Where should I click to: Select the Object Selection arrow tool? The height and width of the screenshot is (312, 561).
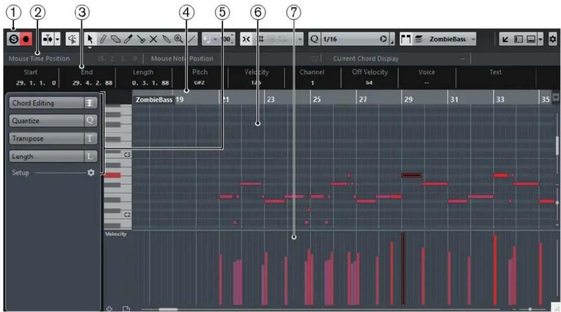(x=91, y=39)
